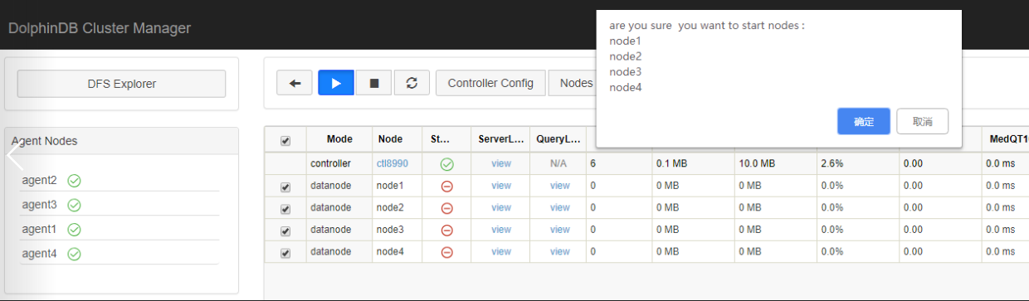Cancel dialog with 取消 button
1029x301 pixels.
pyautogui.click(x=922, y=121)
